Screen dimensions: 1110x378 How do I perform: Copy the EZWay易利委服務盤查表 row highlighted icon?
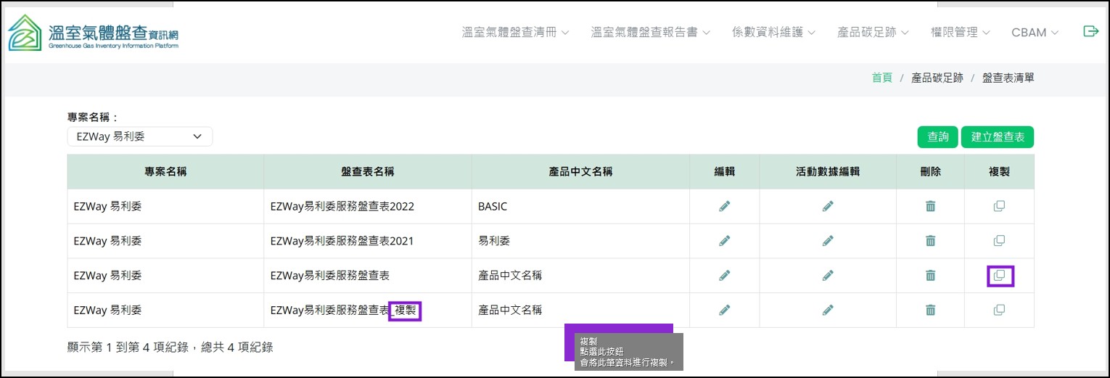click(x=999, y=276)
